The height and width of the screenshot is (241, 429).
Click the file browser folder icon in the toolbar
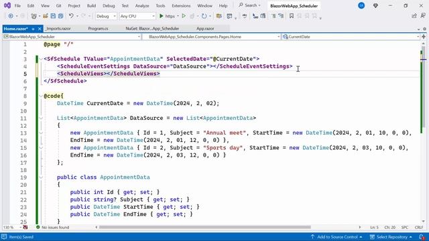pyautogui.click(x=219, y=16)
